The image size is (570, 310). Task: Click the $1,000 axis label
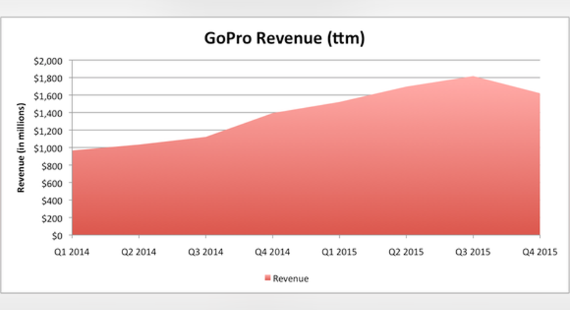(x=48, y=148)
